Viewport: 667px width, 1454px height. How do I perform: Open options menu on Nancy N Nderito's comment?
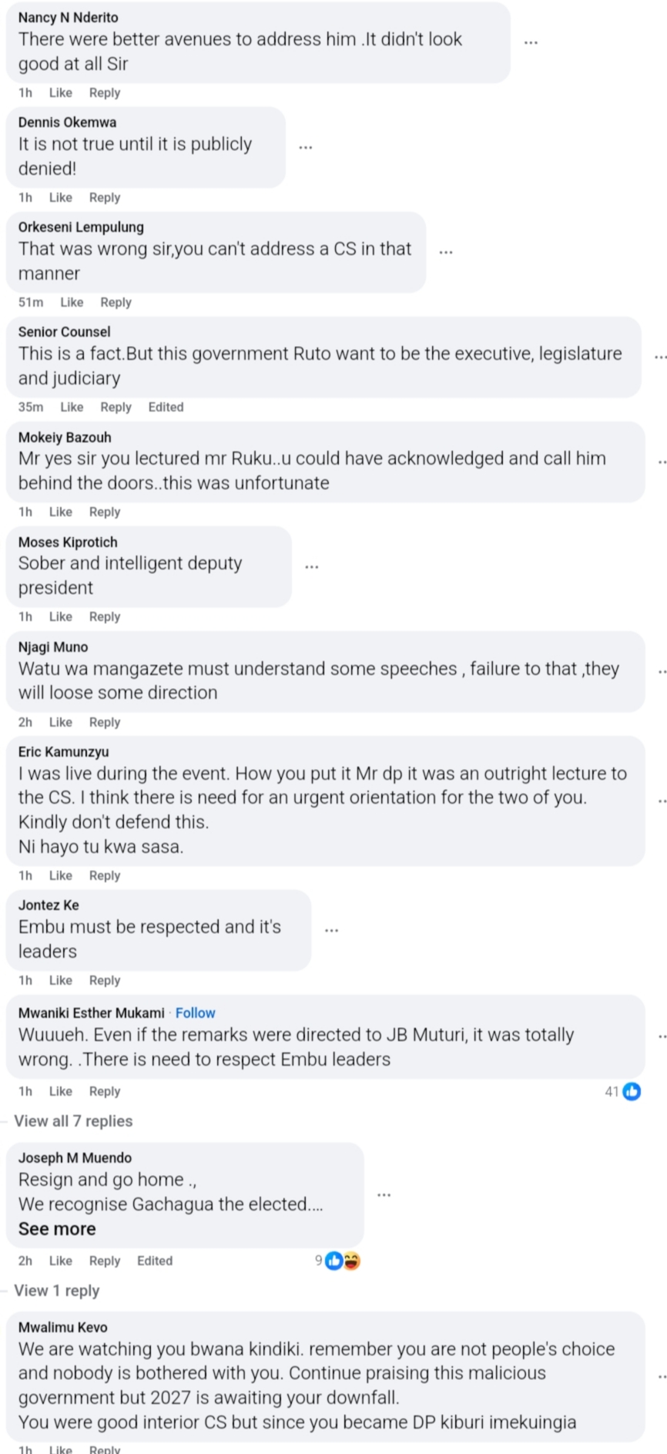[x=531, y=42]
